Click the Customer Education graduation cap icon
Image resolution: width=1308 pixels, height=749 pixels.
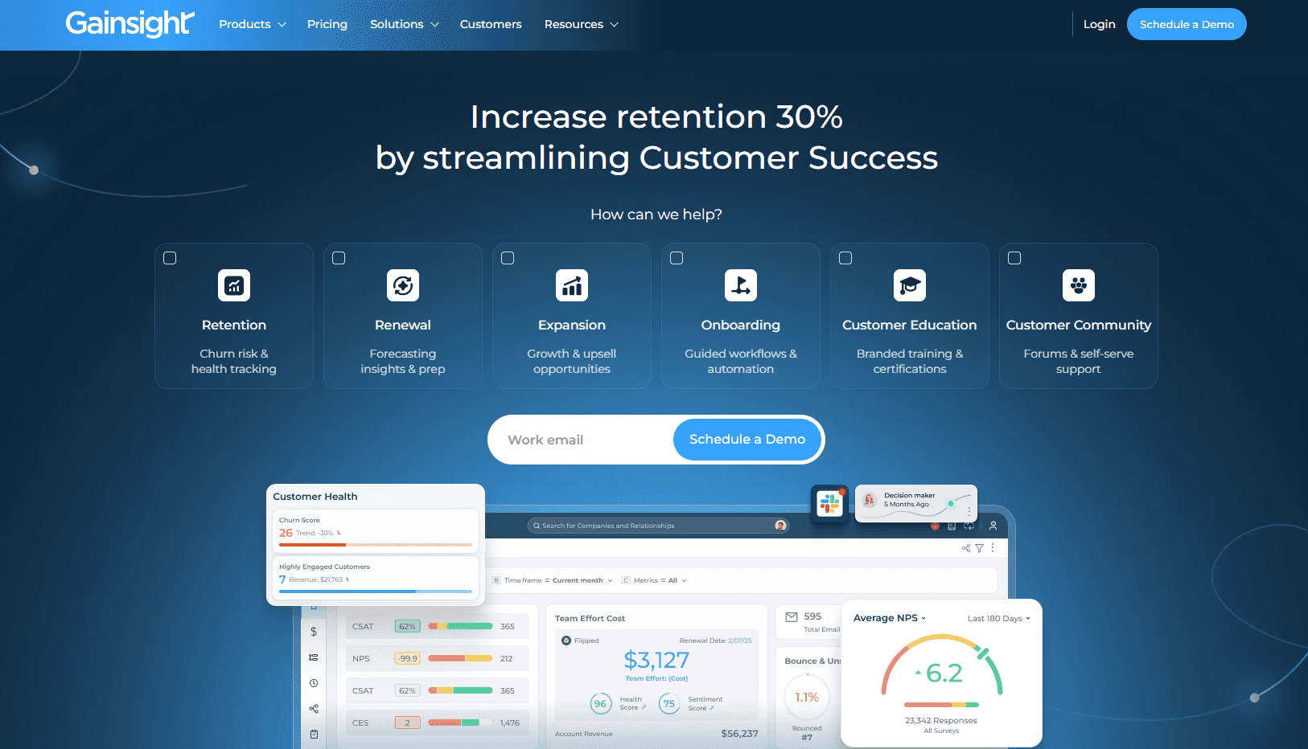click(x=910, y=285)
